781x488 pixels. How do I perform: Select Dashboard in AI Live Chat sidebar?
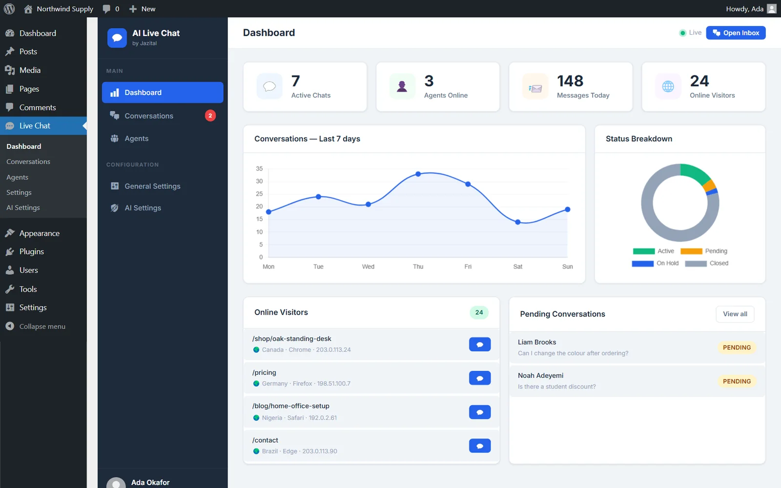(163, 93)
